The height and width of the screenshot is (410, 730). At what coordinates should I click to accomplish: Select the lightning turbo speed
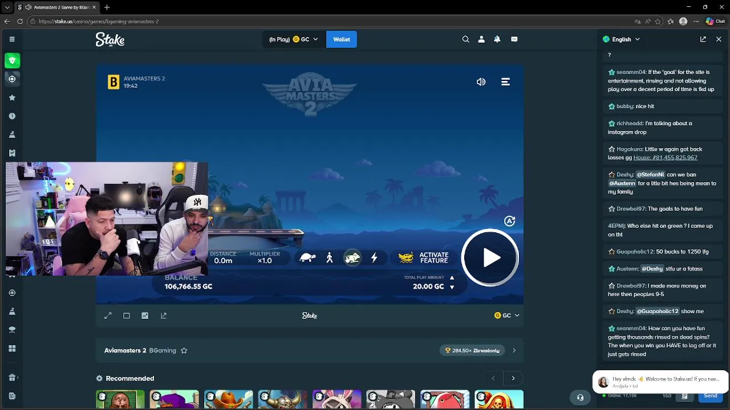pos(374,258)
